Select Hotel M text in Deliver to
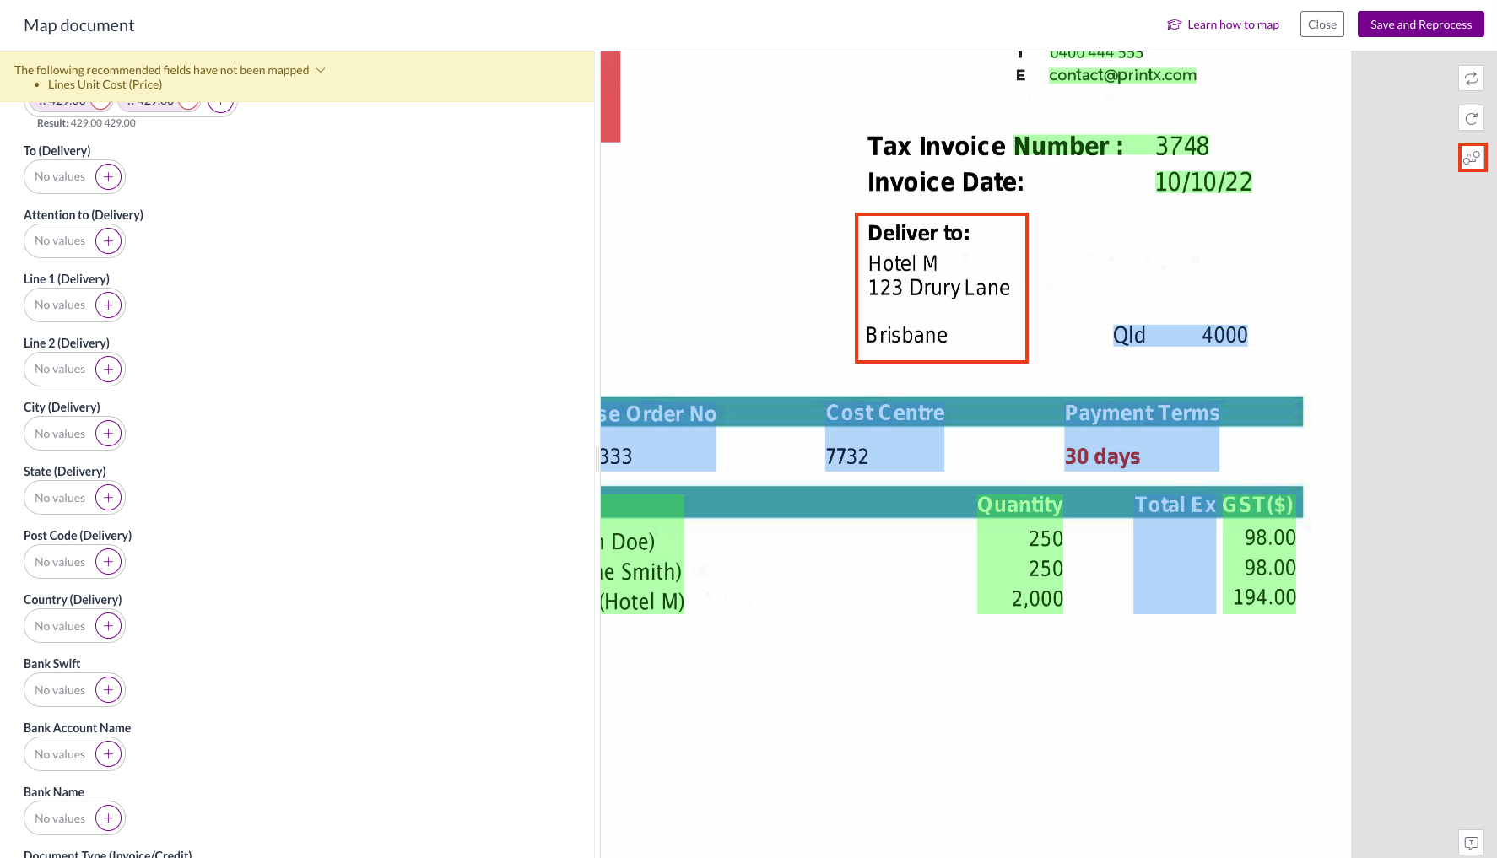Image resolution: width=1497 pixels, height=858 pixels. click(903, 264)
